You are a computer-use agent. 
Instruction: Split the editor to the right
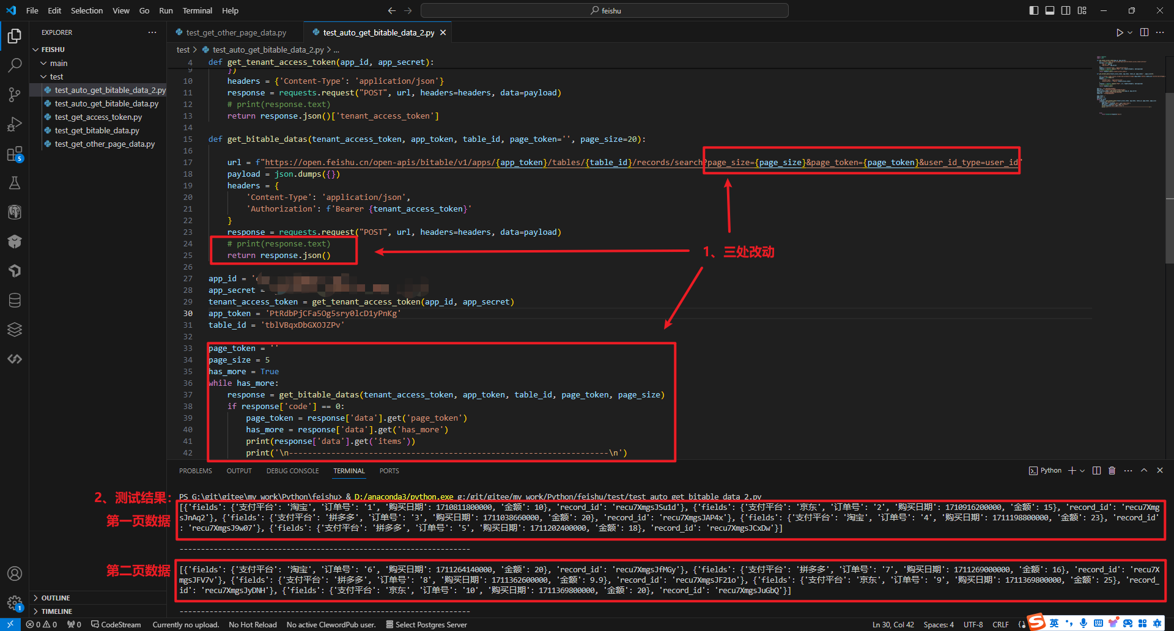click(1144, 32)
